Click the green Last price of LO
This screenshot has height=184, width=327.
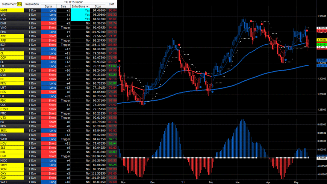112,66
